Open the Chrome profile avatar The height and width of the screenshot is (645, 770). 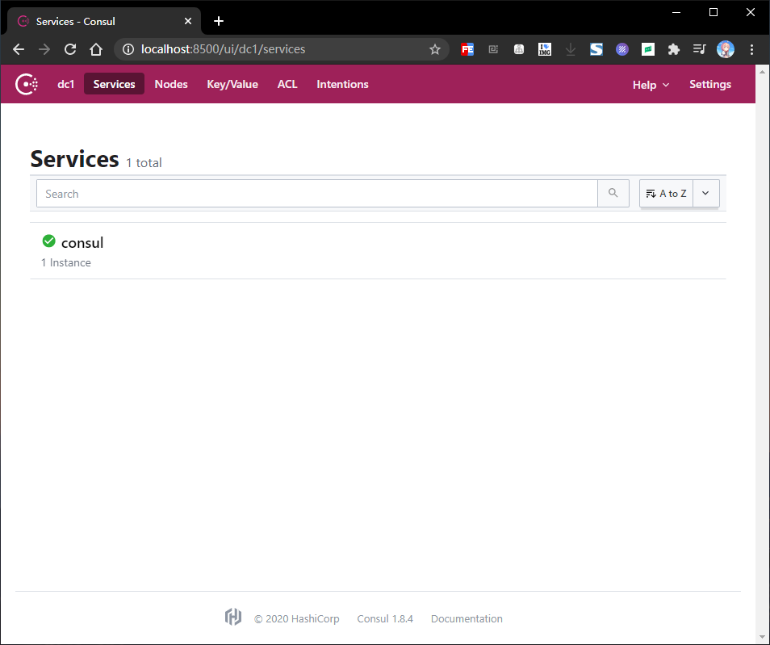726,49
